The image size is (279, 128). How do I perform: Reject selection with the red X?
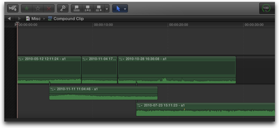[49, 8]
